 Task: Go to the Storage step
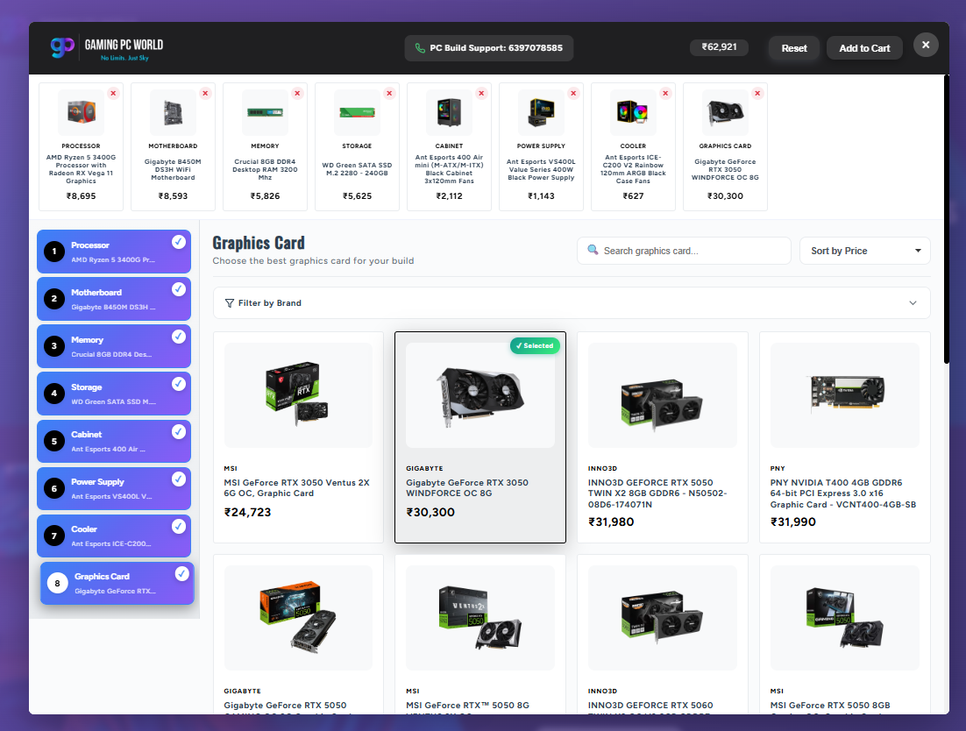pos(114,394)
